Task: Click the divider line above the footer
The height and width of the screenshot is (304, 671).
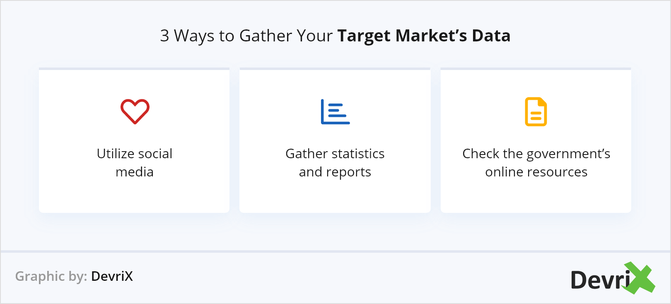Action: [335, 251]
